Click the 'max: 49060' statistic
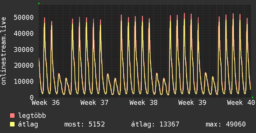Viewport: 256px width, 133px height. (x=226, y=124)
